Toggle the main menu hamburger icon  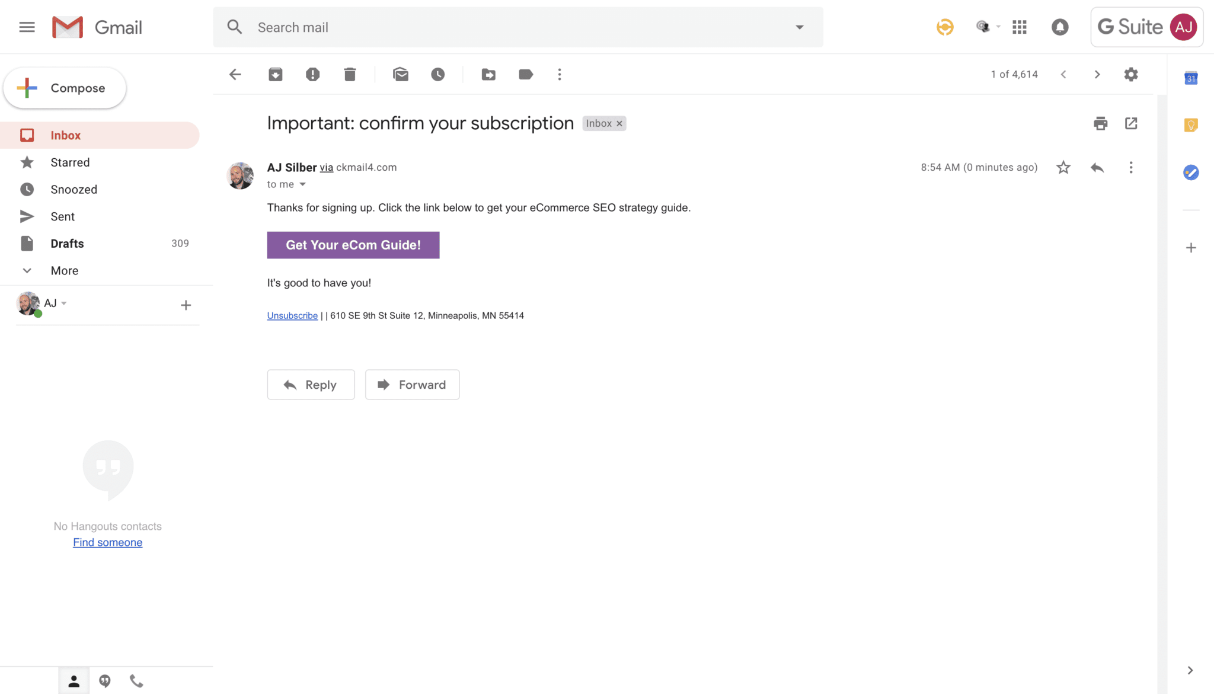[27, 27]
